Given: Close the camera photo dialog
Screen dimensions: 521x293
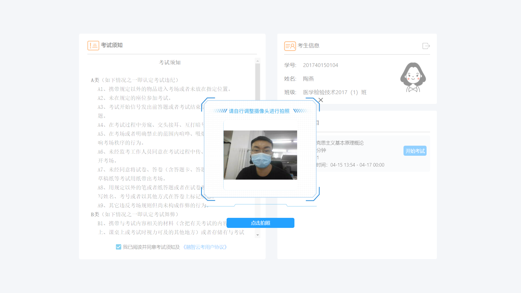Looking at the screenshot, I should [321, 100].
